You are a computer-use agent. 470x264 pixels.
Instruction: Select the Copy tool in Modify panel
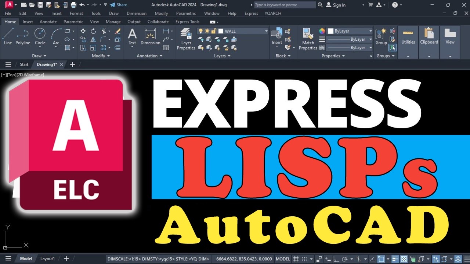point(83,39)
